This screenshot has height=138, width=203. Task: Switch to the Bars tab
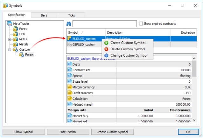[44, 15]
